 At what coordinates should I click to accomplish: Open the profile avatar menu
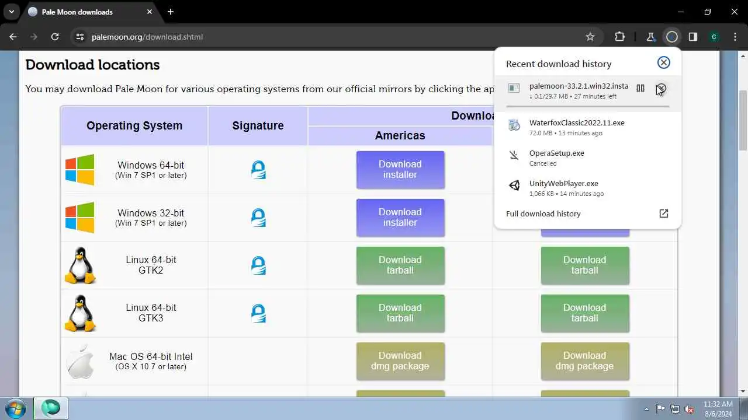tap(714, 37)
